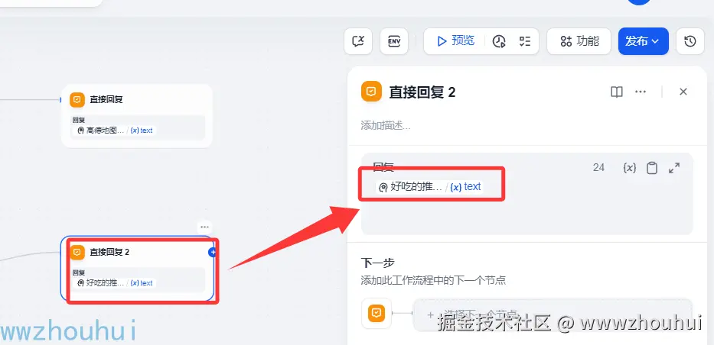Image resolution: width=714 pixels, height=345 pixels.
Task: Expand the 发布 publish dropdown
Action: click(643, 41)
